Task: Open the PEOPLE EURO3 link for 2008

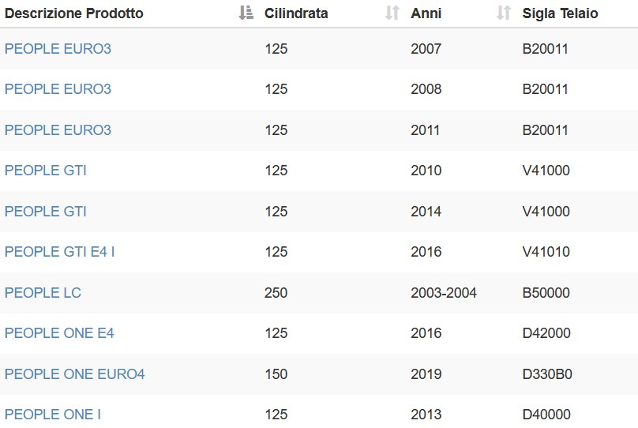Action: tap(58, 89)
